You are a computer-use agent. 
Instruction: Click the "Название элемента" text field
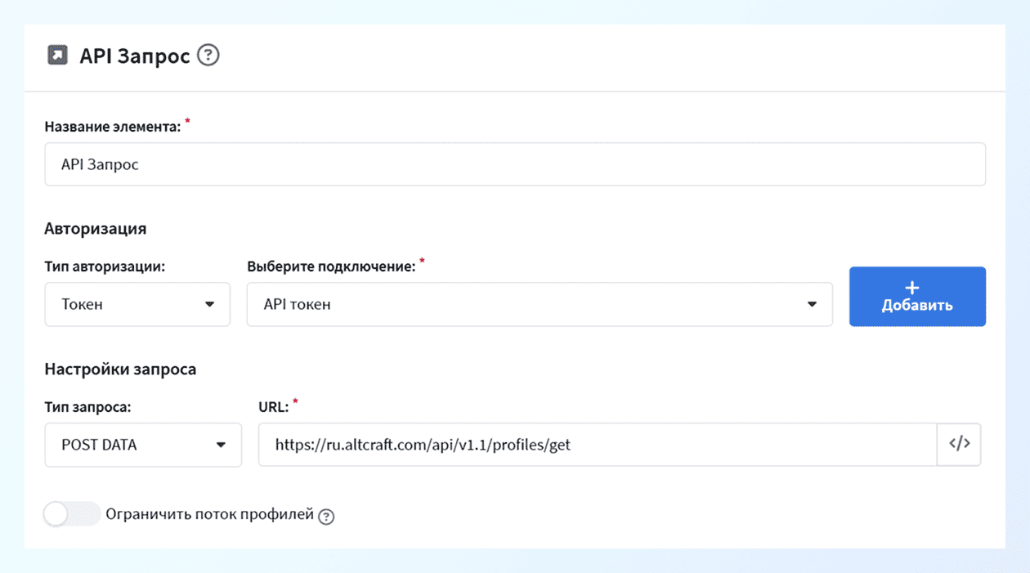click(x=513, y=163)
